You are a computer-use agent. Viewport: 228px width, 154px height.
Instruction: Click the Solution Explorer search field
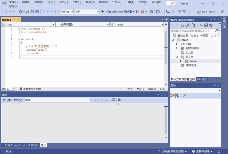pyautogui.click(x=193, y=31)
